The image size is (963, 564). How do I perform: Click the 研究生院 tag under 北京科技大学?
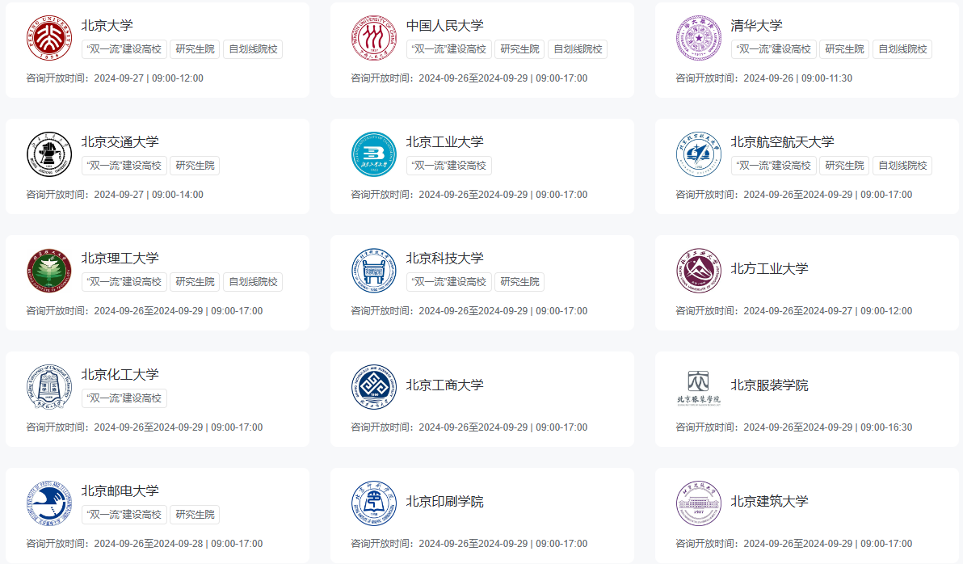click(519, 282)
